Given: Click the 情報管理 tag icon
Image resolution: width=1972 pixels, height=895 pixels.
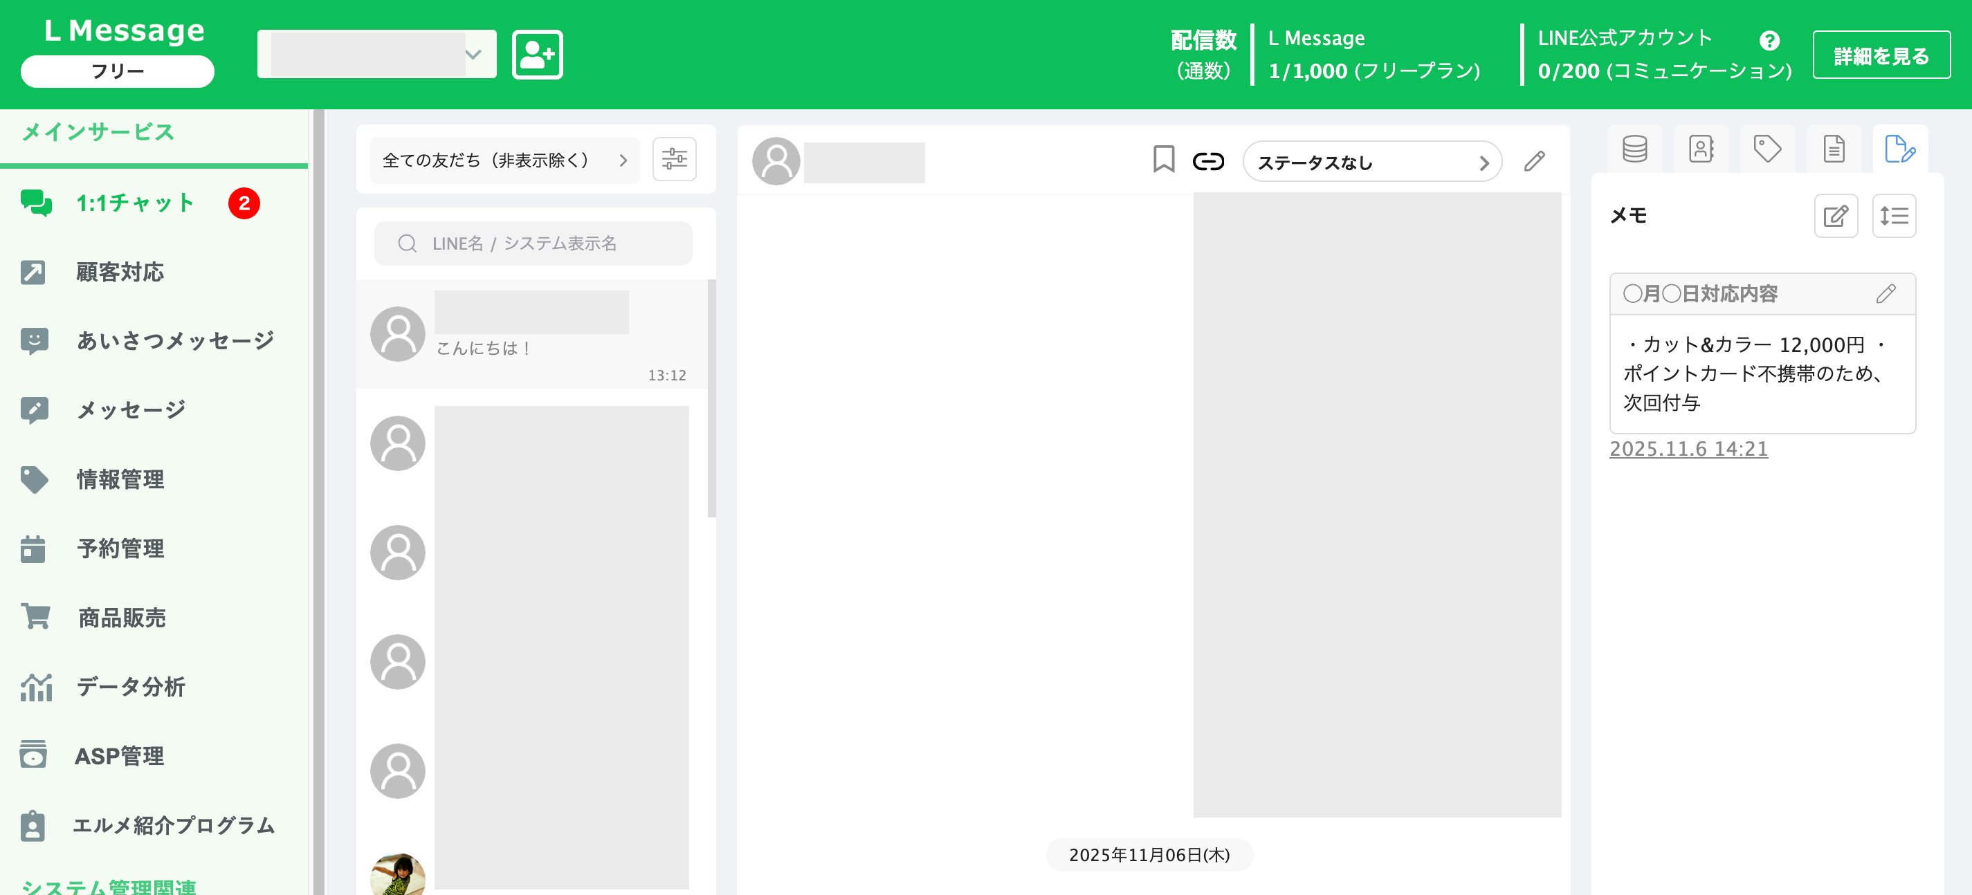Looking at the screenshot, I should [35, 479].
